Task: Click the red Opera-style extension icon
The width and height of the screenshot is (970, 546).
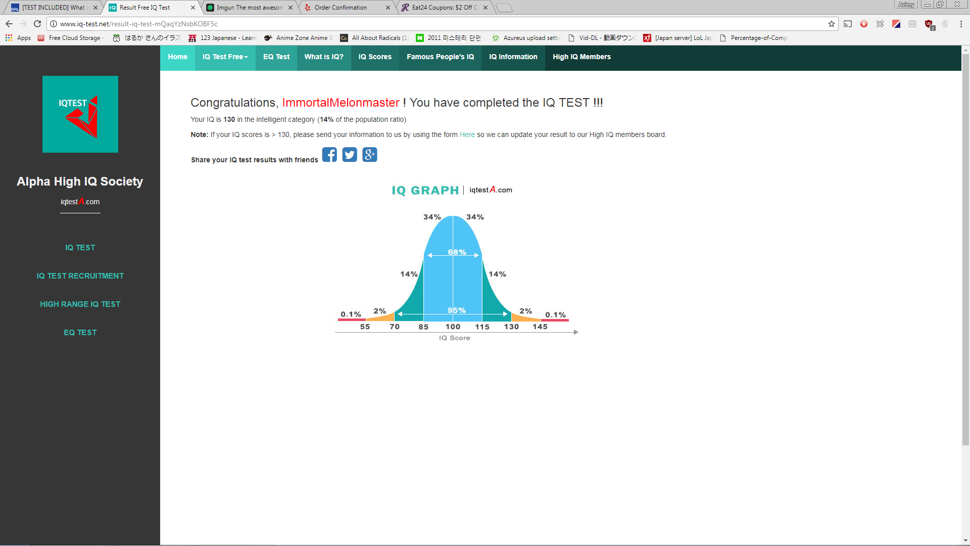Action: (x=864, y=24)
